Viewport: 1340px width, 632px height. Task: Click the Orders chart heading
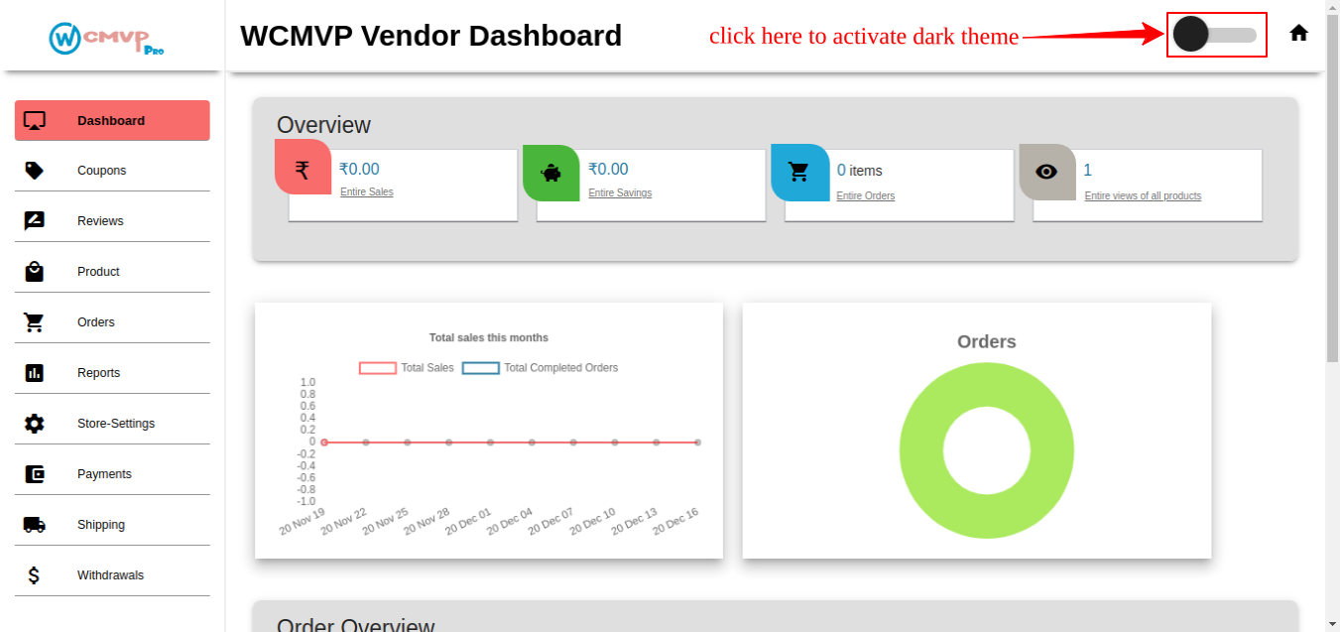click(987, 342)
